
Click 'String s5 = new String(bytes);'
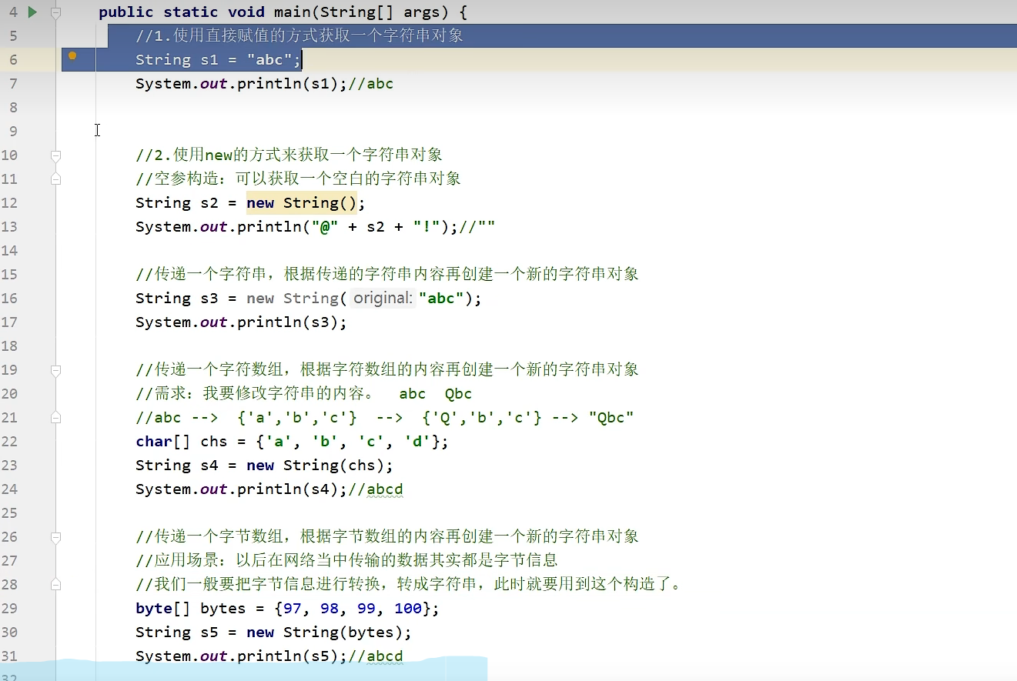click(x=274, y=633)
